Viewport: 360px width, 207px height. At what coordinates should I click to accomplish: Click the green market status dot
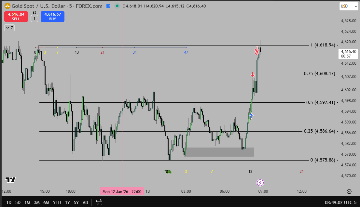[117, 6]
